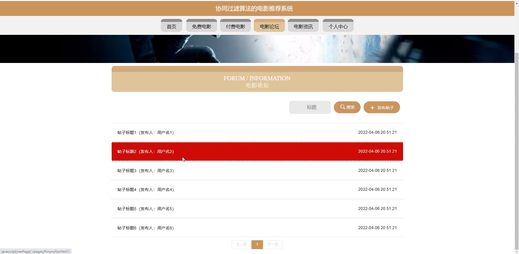
Task: Click the timestamp of post 帖子标题2
Action: coord(377,151)
